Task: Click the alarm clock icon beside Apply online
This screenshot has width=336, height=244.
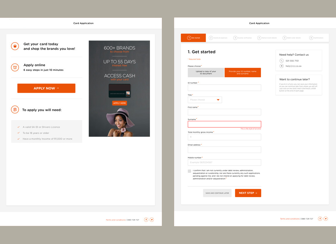Action: point(15,67)
